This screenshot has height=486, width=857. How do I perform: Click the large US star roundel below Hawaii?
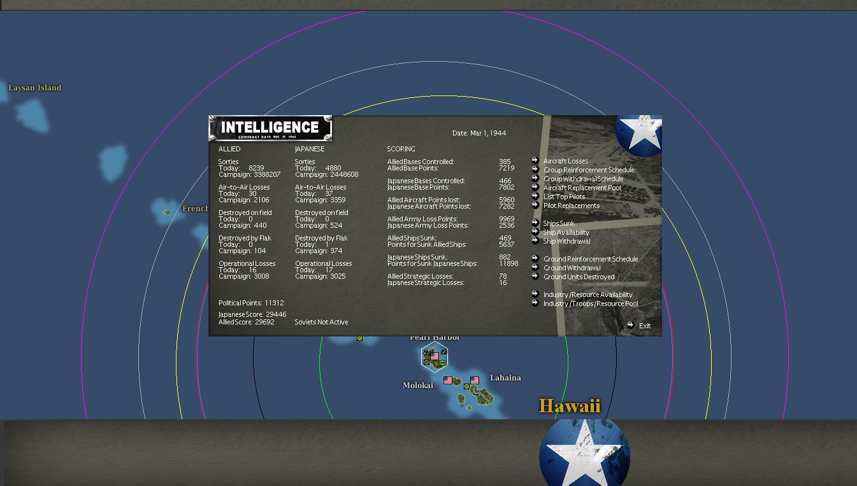584,452
